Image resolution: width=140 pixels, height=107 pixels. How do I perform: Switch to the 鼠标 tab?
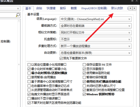[x=63, y=8]
